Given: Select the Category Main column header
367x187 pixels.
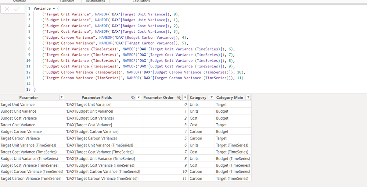Looking at the screenshot, I should tap(230, 98).
